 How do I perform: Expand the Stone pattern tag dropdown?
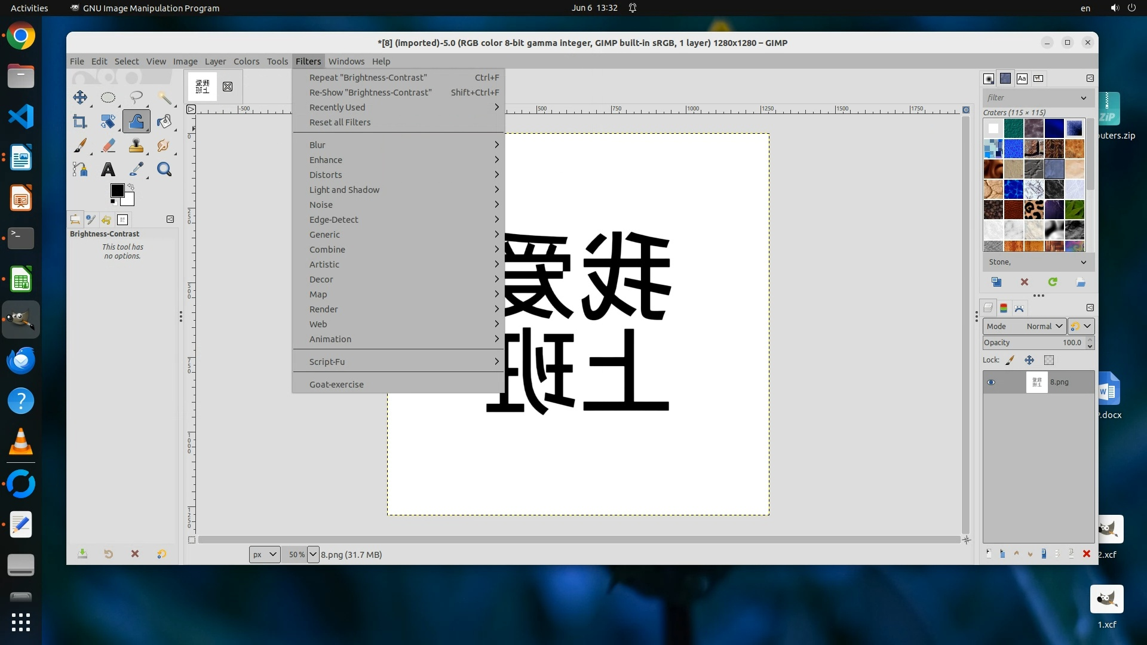pos(1084,262)
